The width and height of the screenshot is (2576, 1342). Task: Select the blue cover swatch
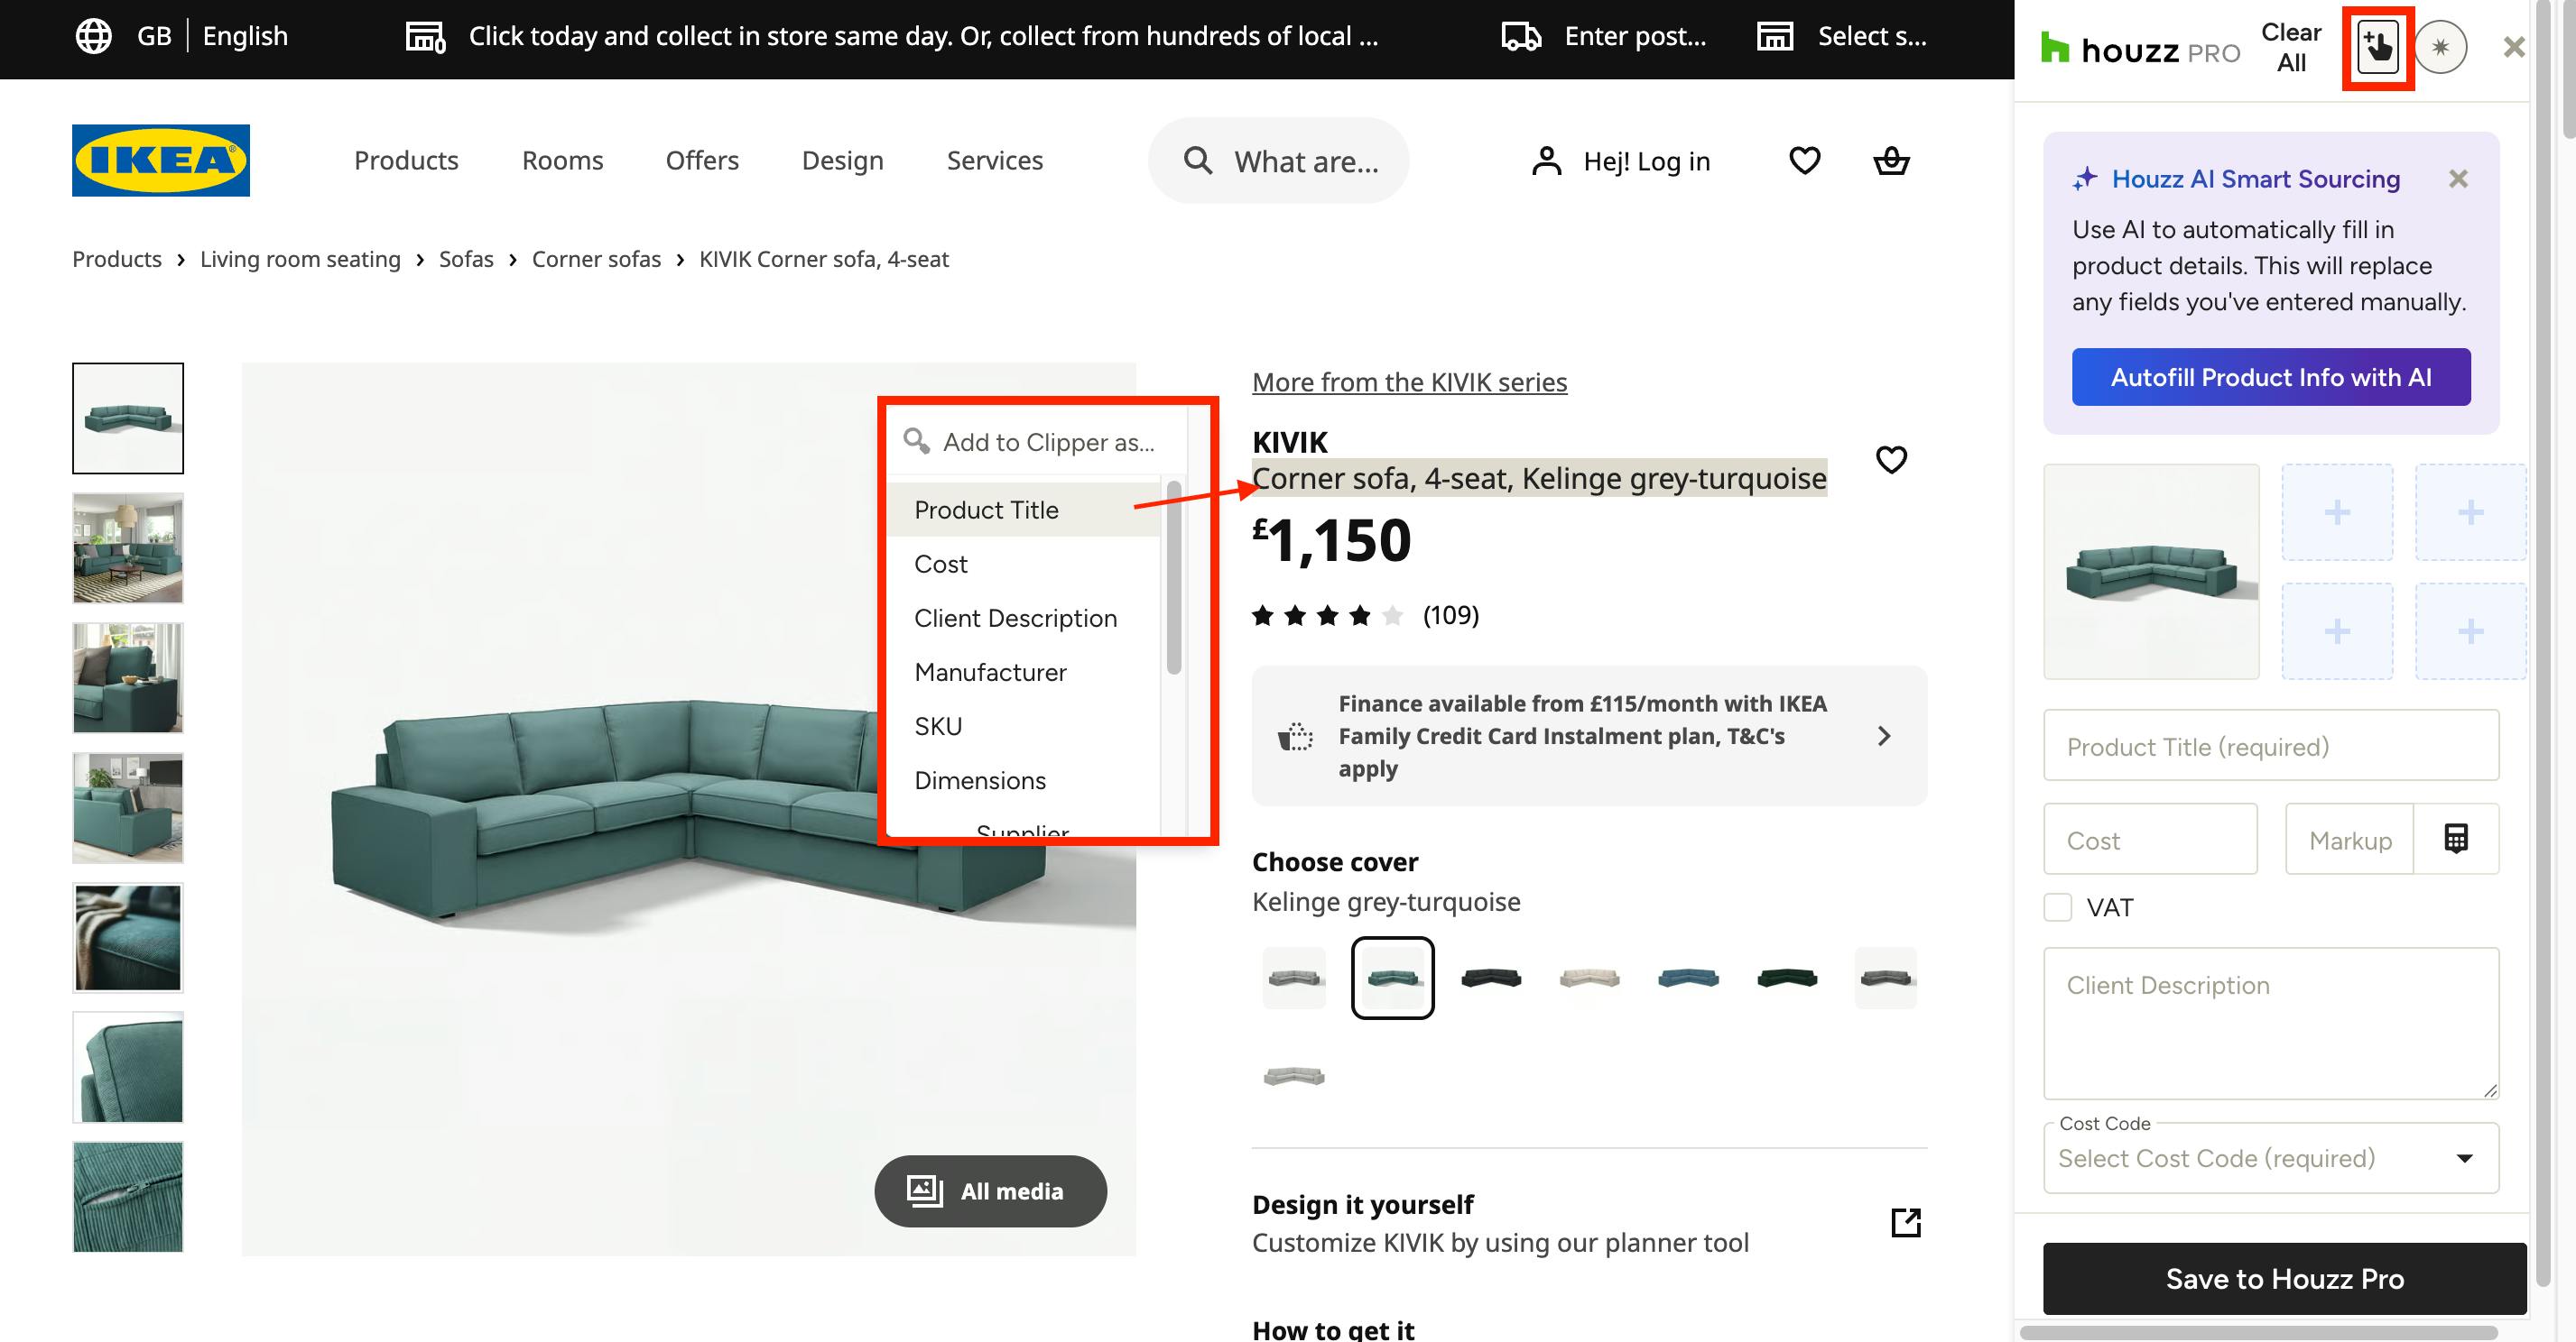pos(1688,978)
